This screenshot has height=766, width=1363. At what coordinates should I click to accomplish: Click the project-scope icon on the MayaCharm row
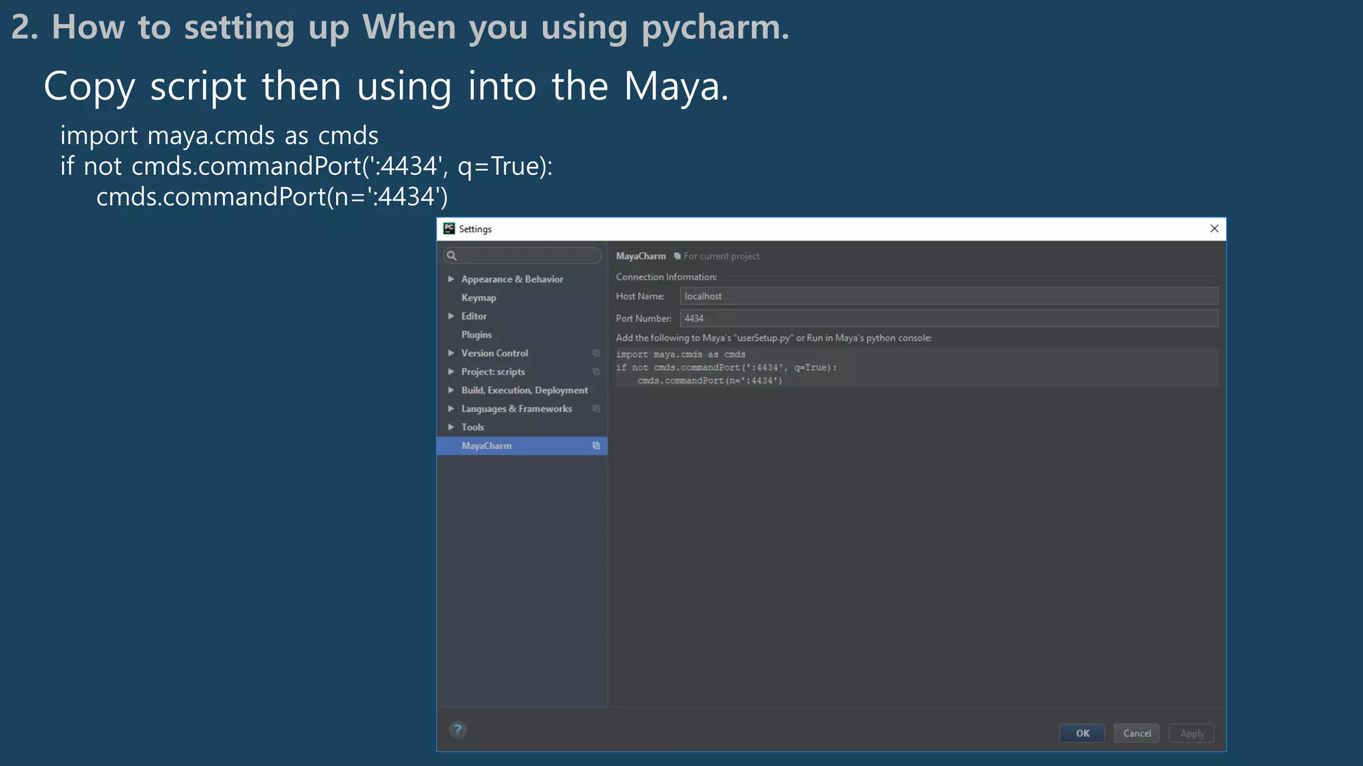coord(596,446)
